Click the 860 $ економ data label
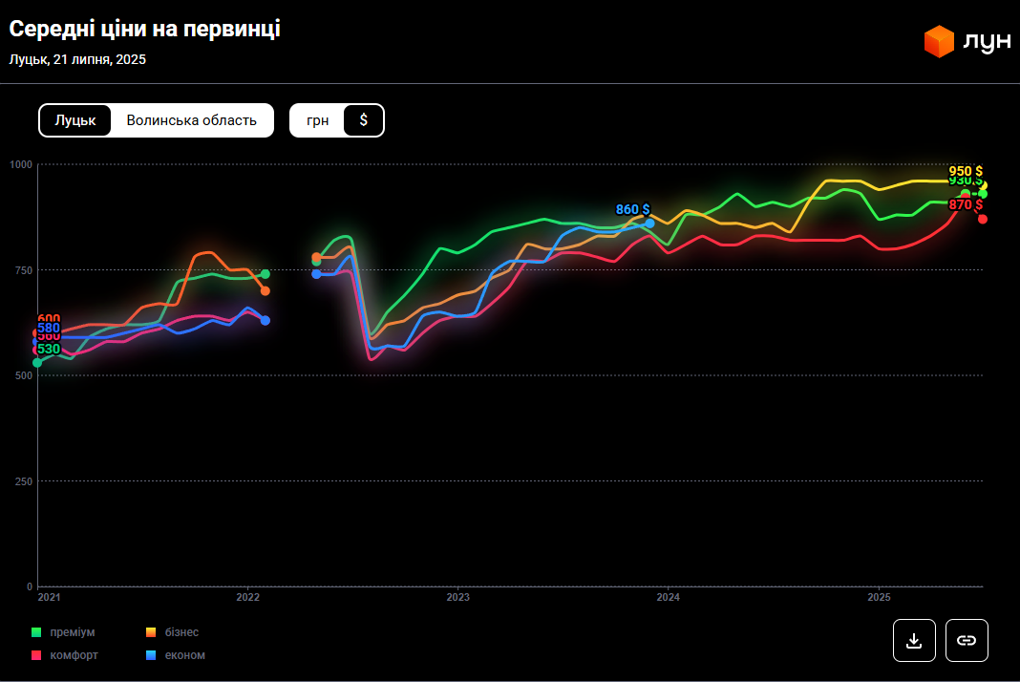The width and height of the screenshot is (1020, 682). tap(632, 209)
